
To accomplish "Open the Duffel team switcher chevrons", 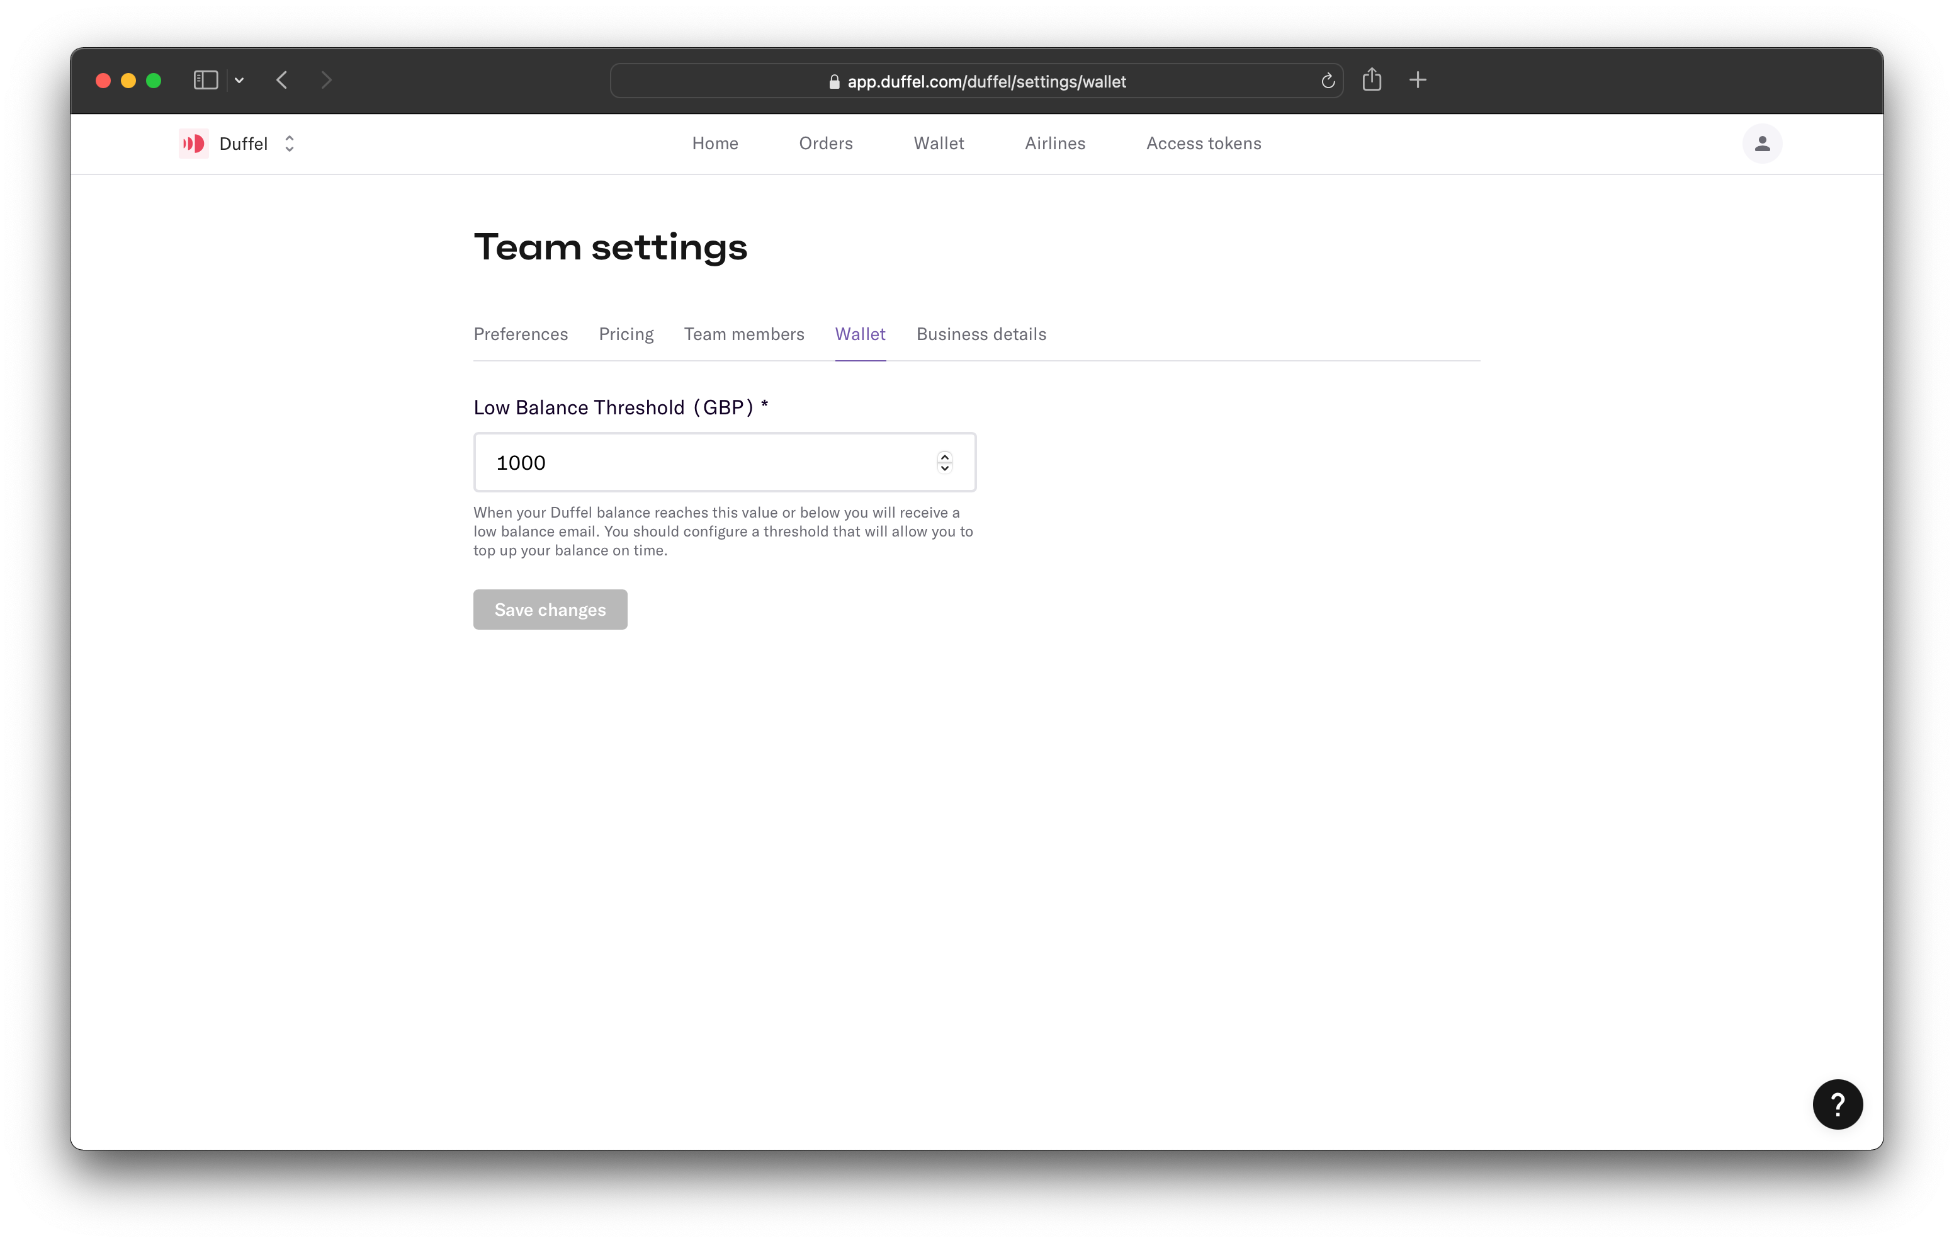I will click(x=290, y=144).
